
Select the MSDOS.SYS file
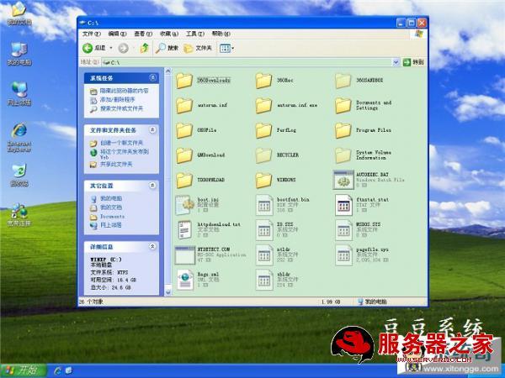358,229
